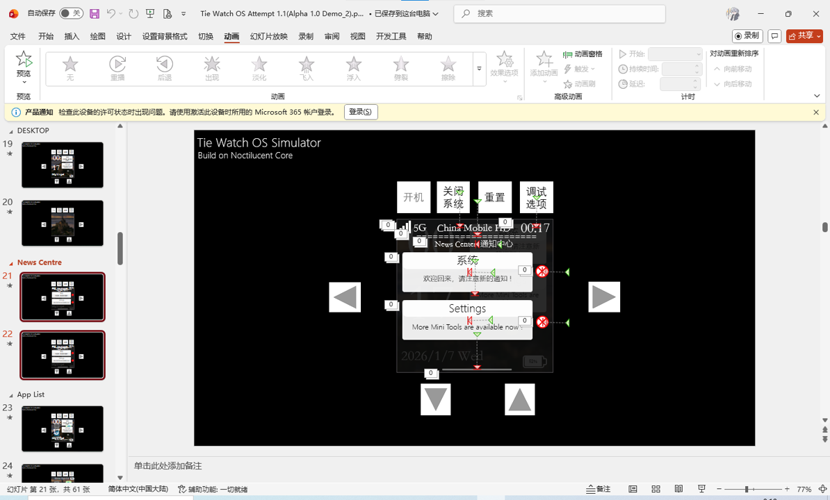The width and height of the screenshot is (830, 500).
Task: Start slide show from the status bar icon
Action: click(702, 488)
